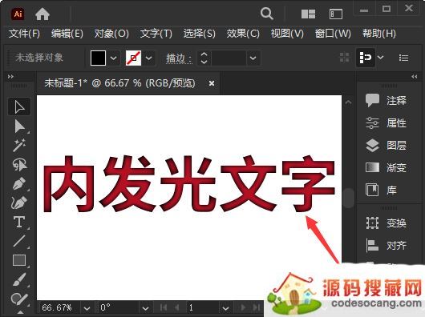425x317 pixels.
Task: Open the artboard number dropdown
Action: [225, 308]
